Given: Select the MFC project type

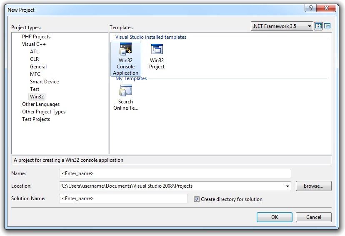Looking at the screenshot, I should (x=35, y=74).
